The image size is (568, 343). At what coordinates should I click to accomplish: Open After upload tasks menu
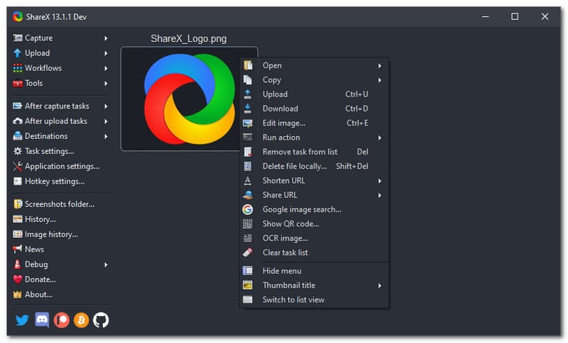click(x=60, y=121)
